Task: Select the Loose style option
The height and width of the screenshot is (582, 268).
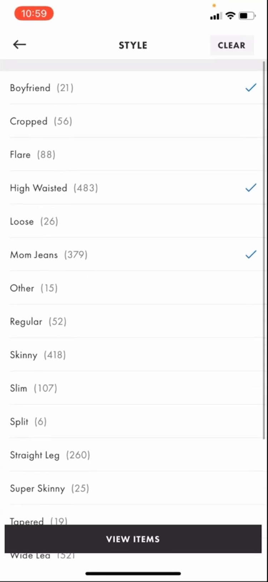Action: click(34, 221)
